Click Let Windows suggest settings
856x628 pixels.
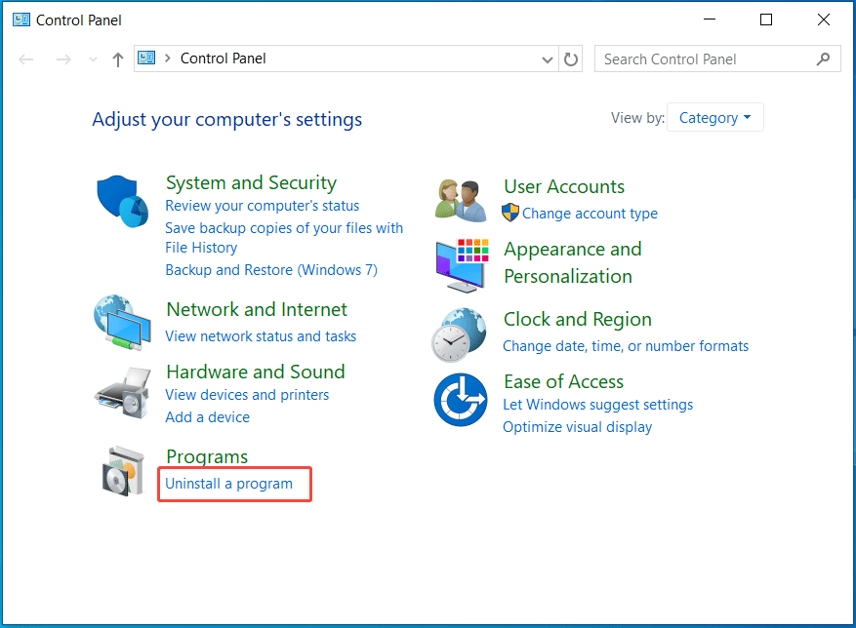click(597, 405)
